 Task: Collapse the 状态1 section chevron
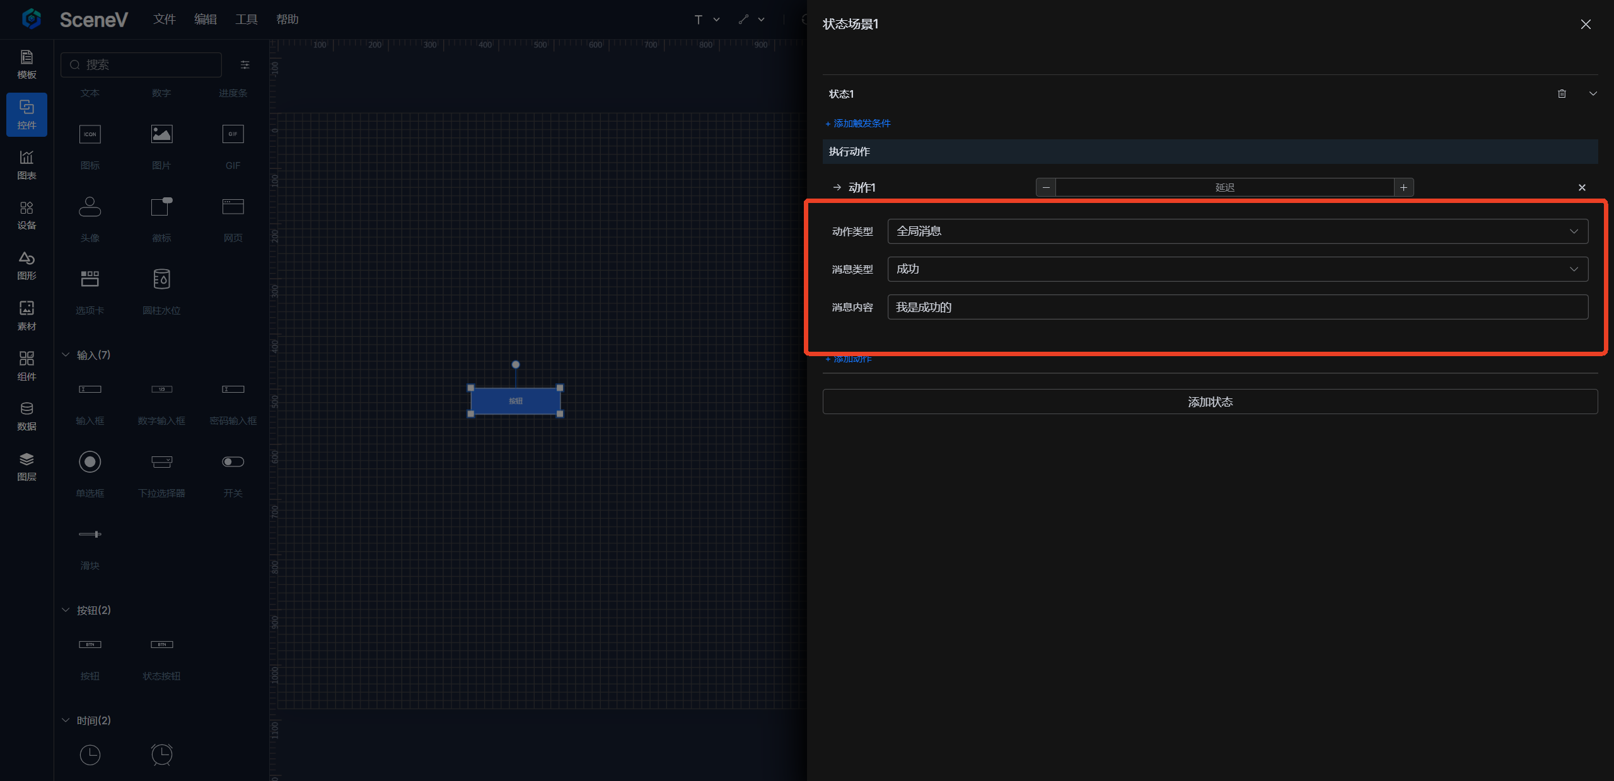click(x=1593, y=93)
